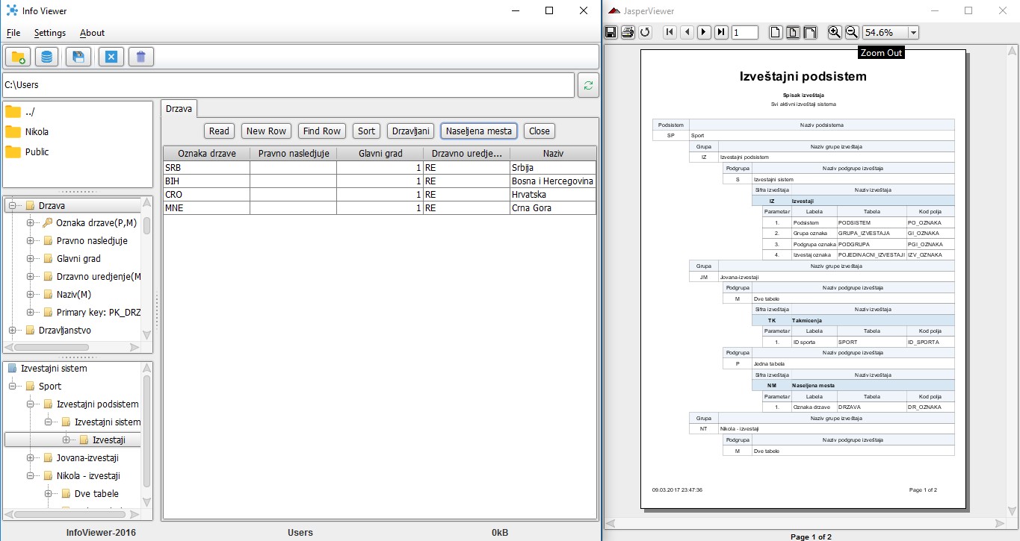This screenshot has height=541, width=1020.
Task: Open the zoom percentage dropdown
Action: (x=913, y=32)
